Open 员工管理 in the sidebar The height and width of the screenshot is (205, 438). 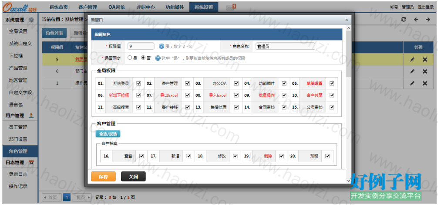point(18,127)
